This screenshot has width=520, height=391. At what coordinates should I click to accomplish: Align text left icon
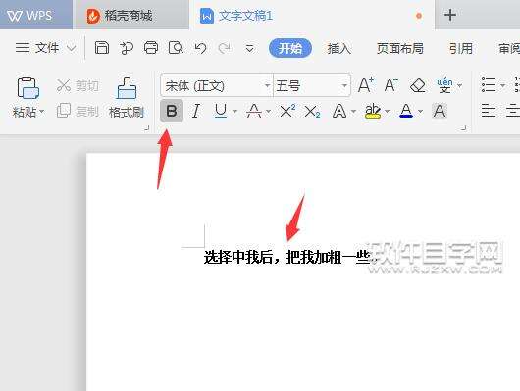(x=489, y=111)
